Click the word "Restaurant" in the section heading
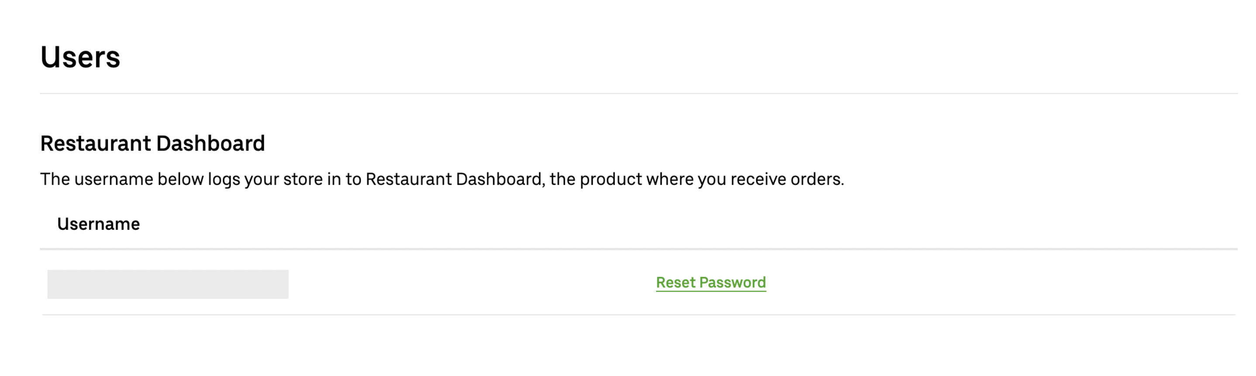Image resolution: width=1256 pixels, height=376 pixels. click(96, 143)
